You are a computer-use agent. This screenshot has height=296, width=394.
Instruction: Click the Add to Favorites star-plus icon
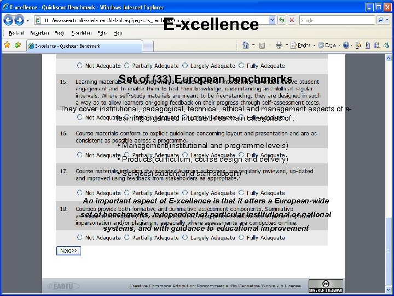tap(18, 45)
